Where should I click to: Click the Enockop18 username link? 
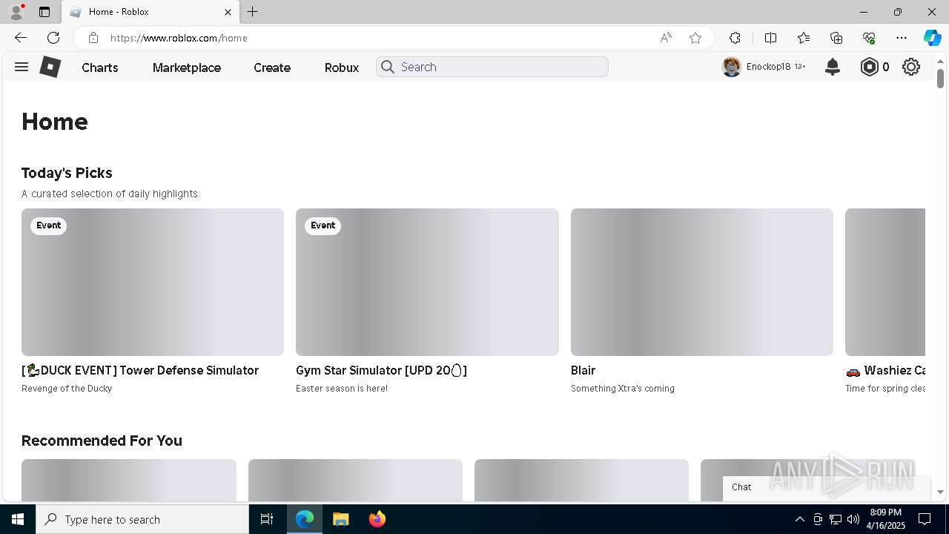click(x=768, y=67)
